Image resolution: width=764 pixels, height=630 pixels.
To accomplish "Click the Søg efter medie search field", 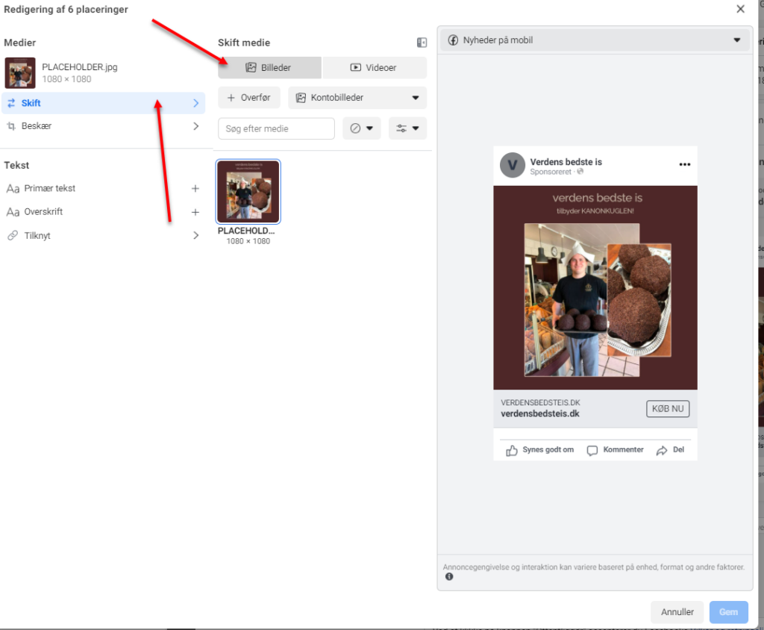I will [276, 128].
